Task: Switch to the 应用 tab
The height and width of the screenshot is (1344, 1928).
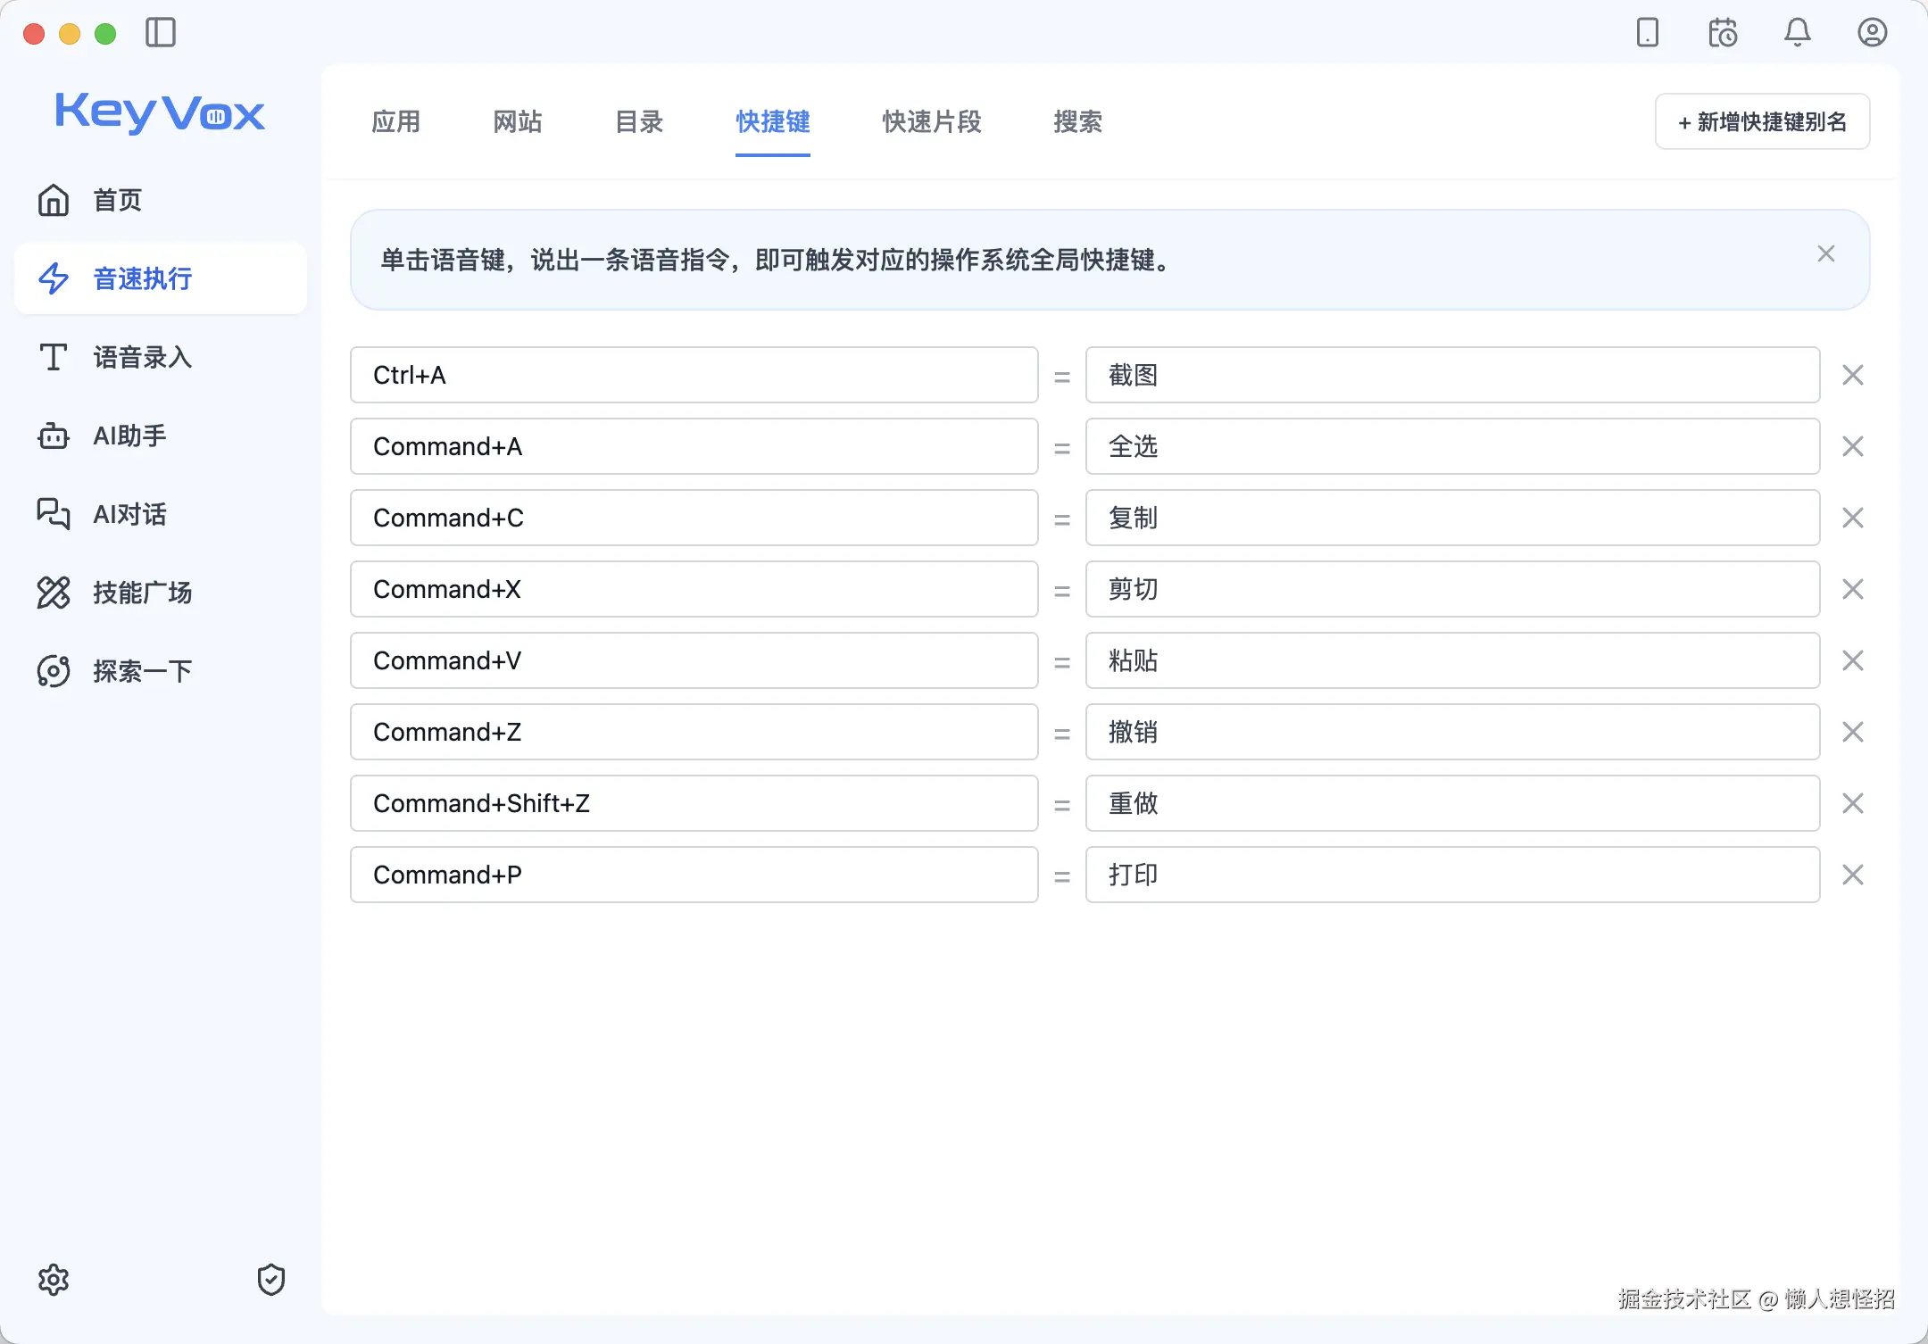Action: (396, 122)
